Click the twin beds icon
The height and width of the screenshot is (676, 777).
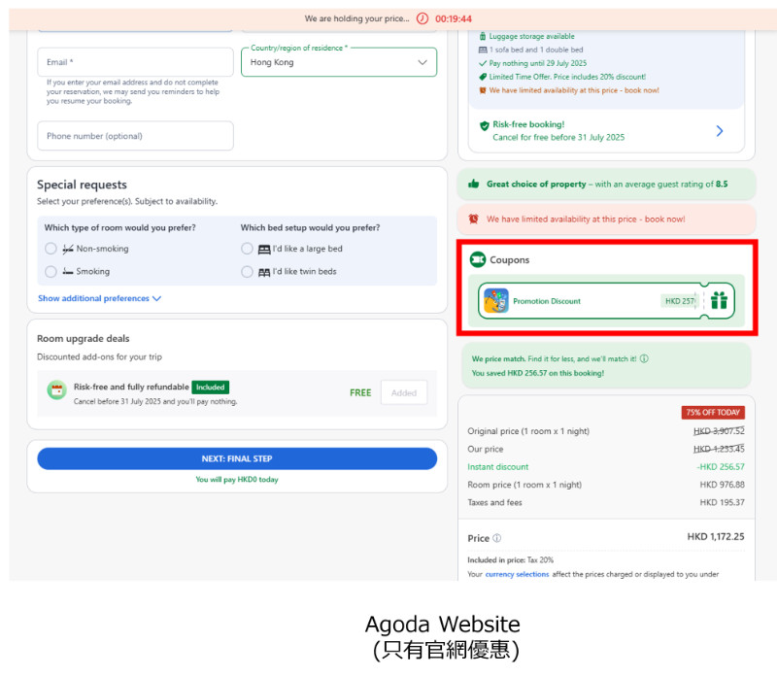(x=264, y=272)
